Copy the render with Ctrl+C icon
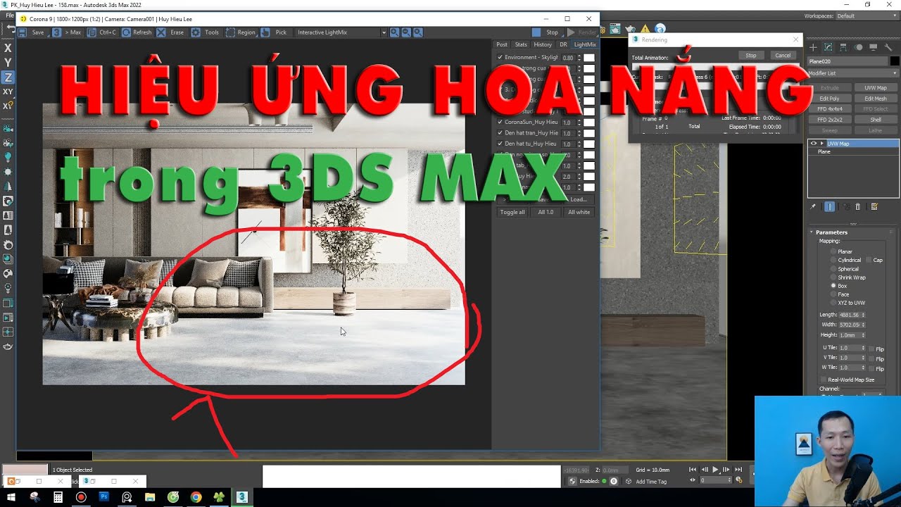The height and width of the screenshot is (507, 901). pyautogui.click(x=92, y=32)
